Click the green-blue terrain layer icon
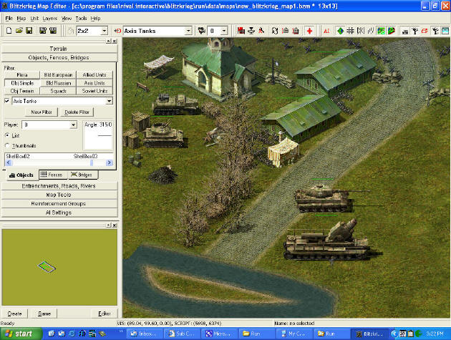 (x=381, y=31)
